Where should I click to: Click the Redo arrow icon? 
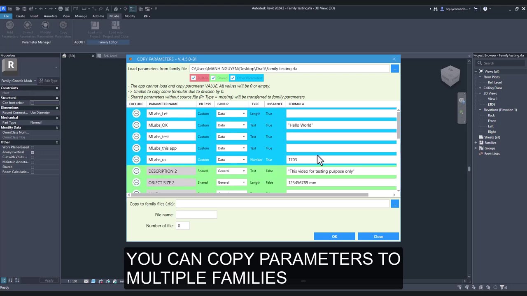(x=51, y=9)
